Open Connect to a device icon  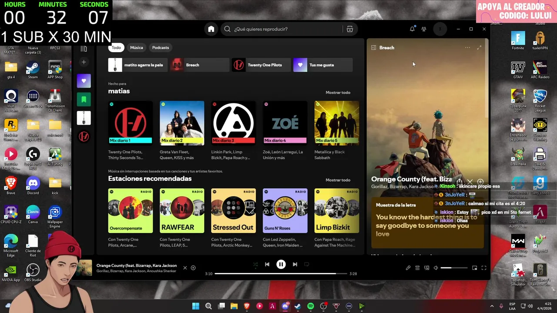[427, 268]
